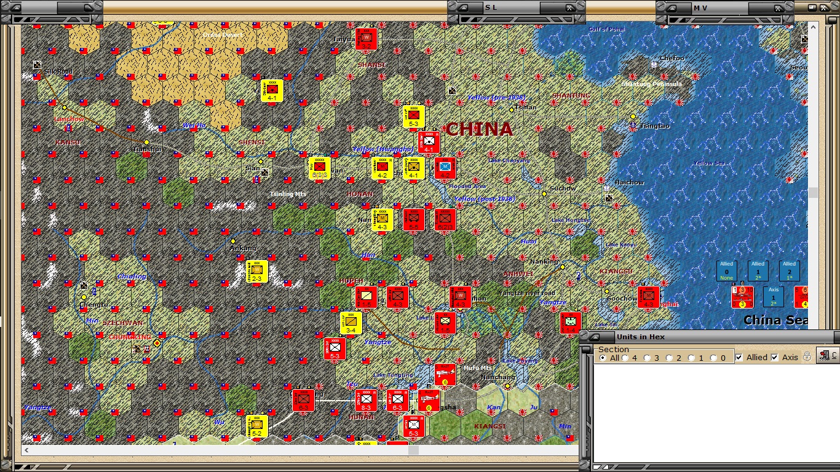Click the padlock icon in Units in Hex
840x472 pixels.
coord(807,356)
